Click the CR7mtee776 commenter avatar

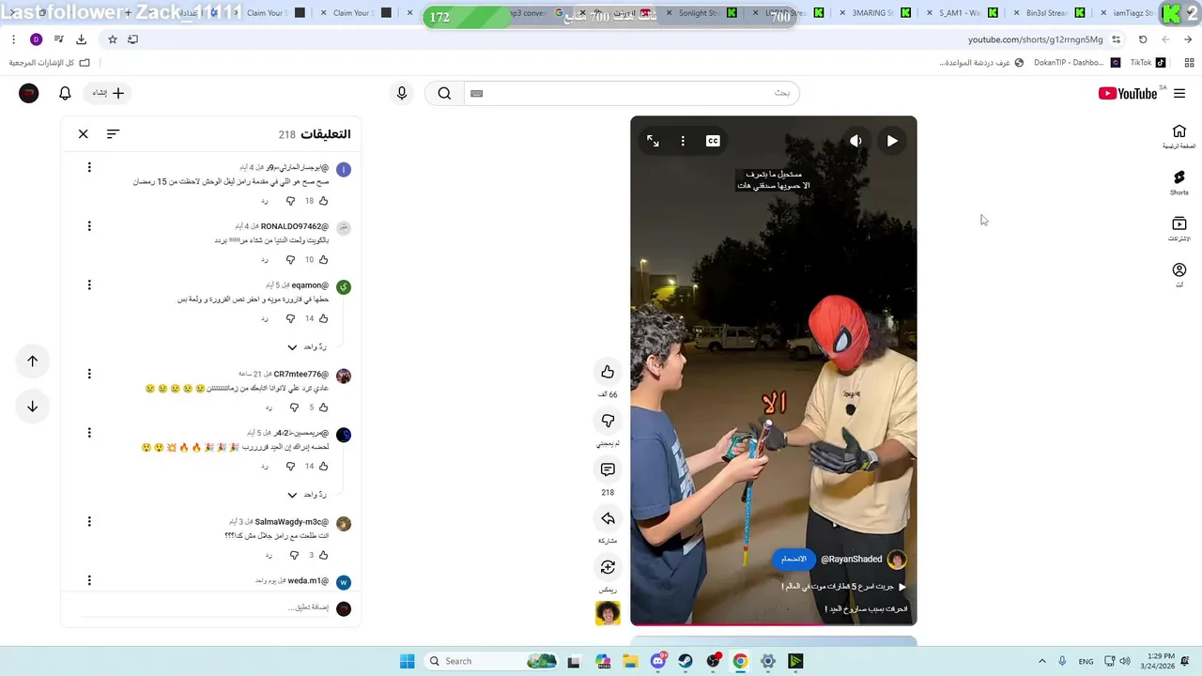pyautogui.click(x=344, y=376)
